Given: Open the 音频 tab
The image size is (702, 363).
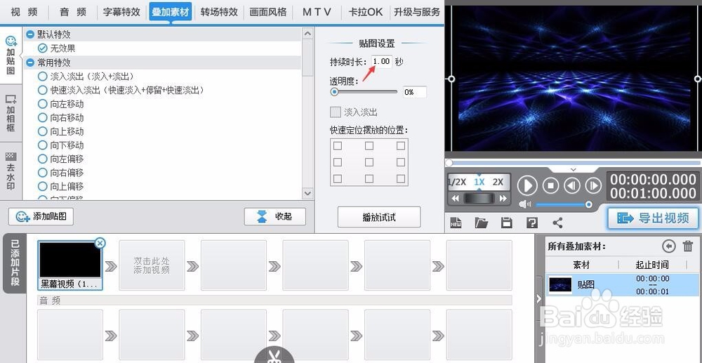Looking at the screenshot, I should (72, 12).
